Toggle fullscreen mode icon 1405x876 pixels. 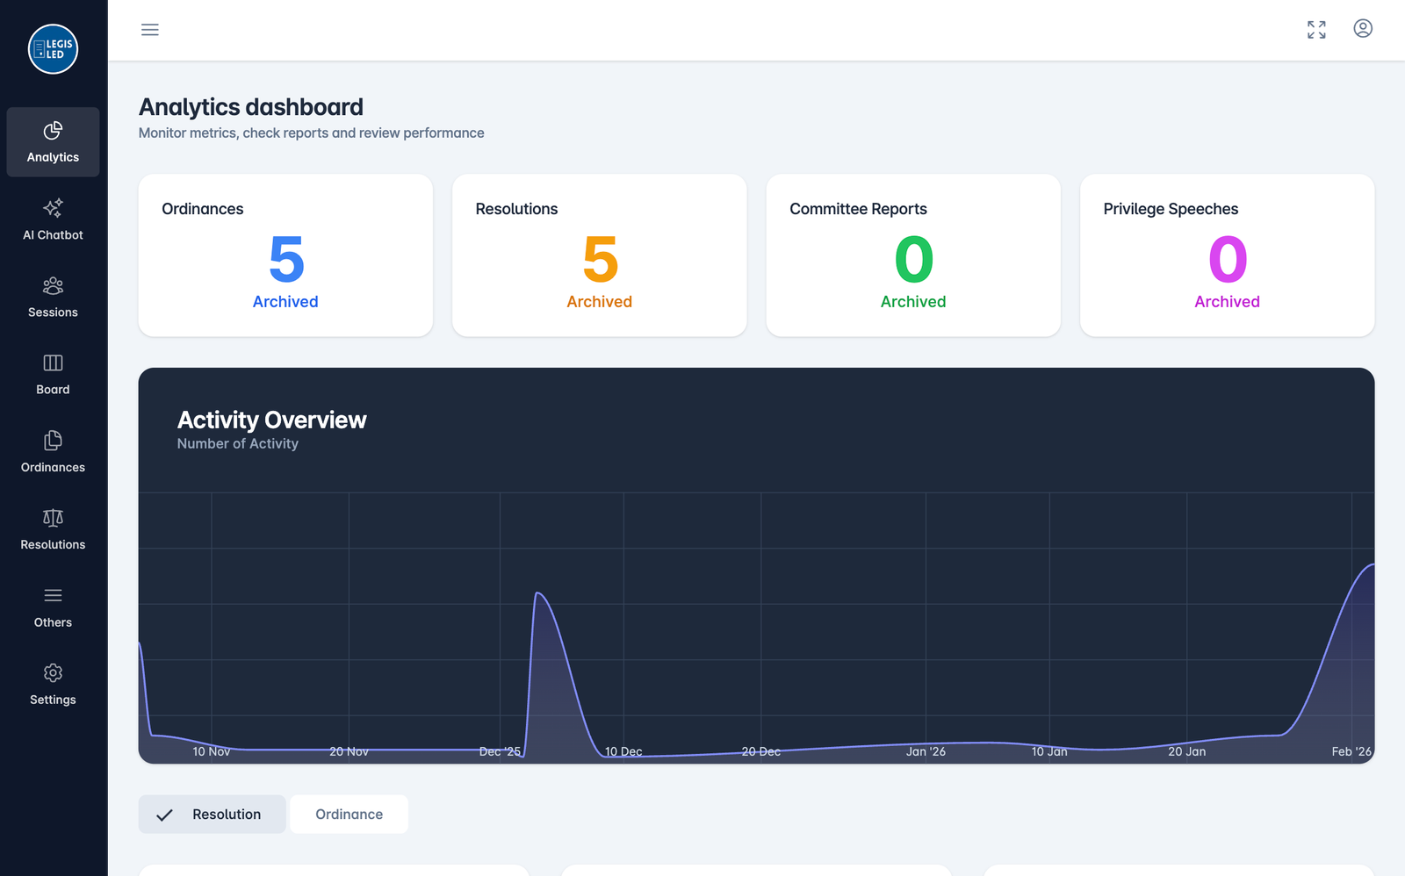pos(1316,30)
